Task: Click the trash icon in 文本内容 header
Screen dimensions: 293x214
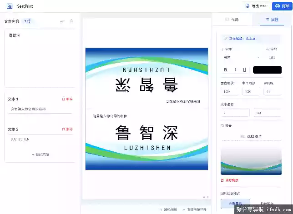Action: click(71, 21)
